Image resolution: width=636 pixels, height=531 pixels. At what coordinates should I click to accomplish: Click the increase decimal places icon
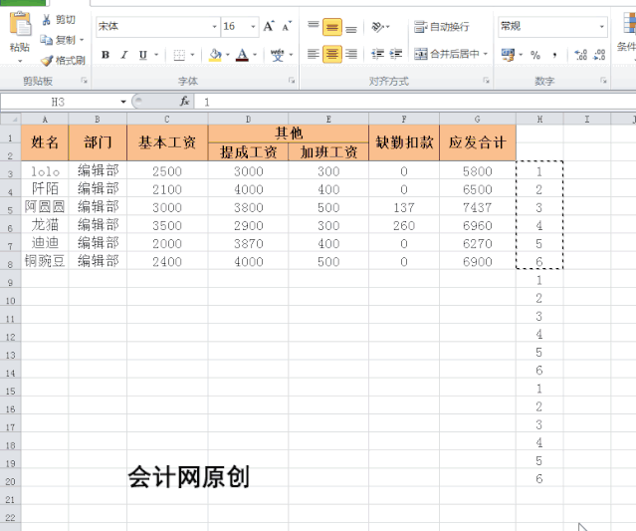pyautogui.click(x=581, y=55)
